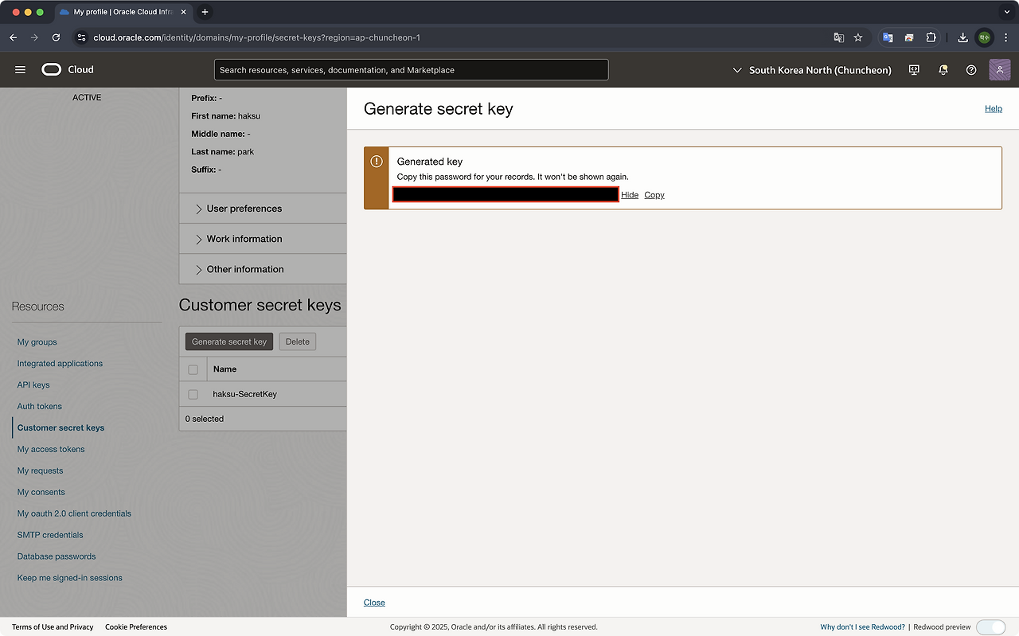Image resolution: width=1019 pixels, height=636 pixels.
Task: Open the browser extensions puzzle icon
Action: 931,37
